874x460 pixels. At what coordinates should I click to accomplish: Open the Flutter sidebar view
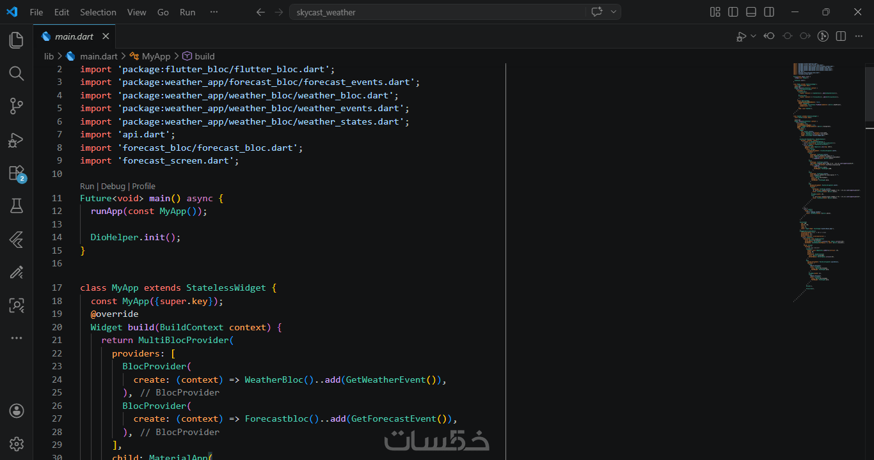17,240
